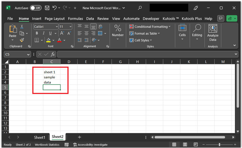Image resolution: width=242 pixels, height=148 pixels.
Task: Click the Insert Function fx icon
Action: coord(53,54)
